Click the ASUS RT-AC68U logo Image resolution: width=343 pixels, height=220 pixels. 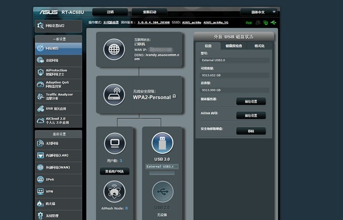tap(62, 12)
